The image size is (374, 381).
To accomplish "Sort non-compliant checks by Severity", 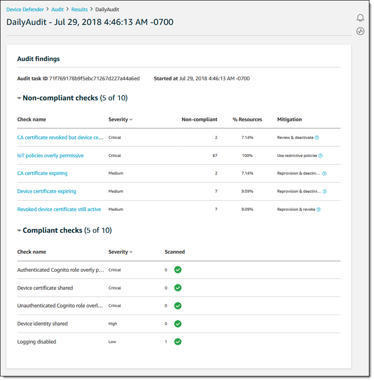I will click(121, 119).
